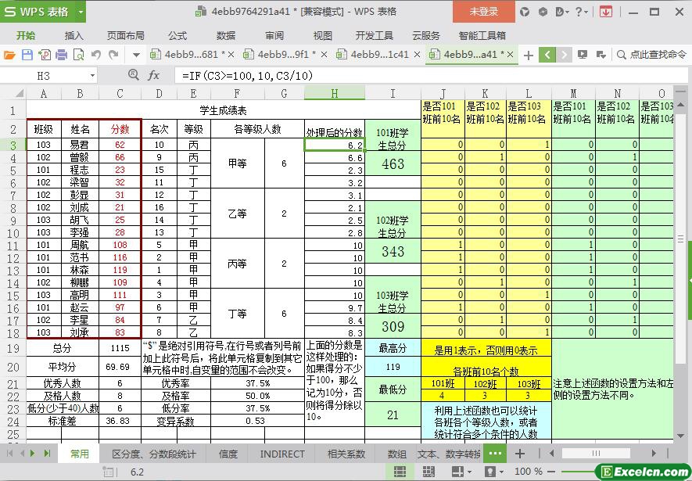Click the Save icon in quick toolbar
Image resolution: width=692 pixels, height=481 pixels.
[27, 55]
